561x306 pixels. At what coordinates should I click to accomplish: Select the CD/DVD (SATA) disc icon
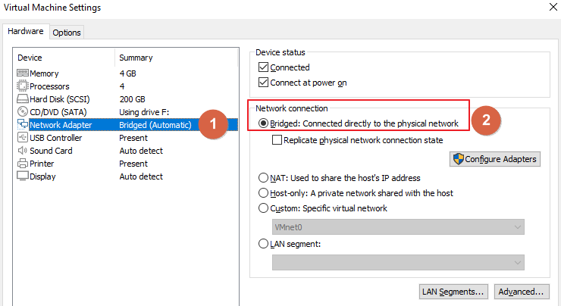(23, 111)
